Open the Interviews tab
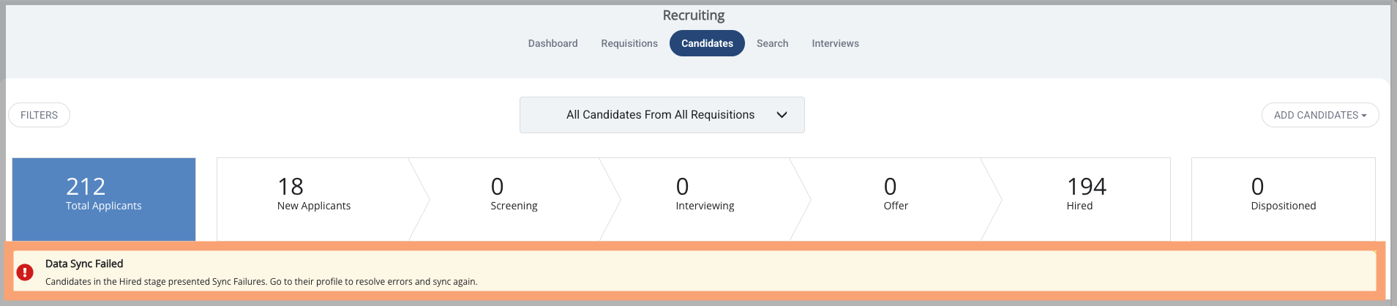 click(x=835, y=43)
